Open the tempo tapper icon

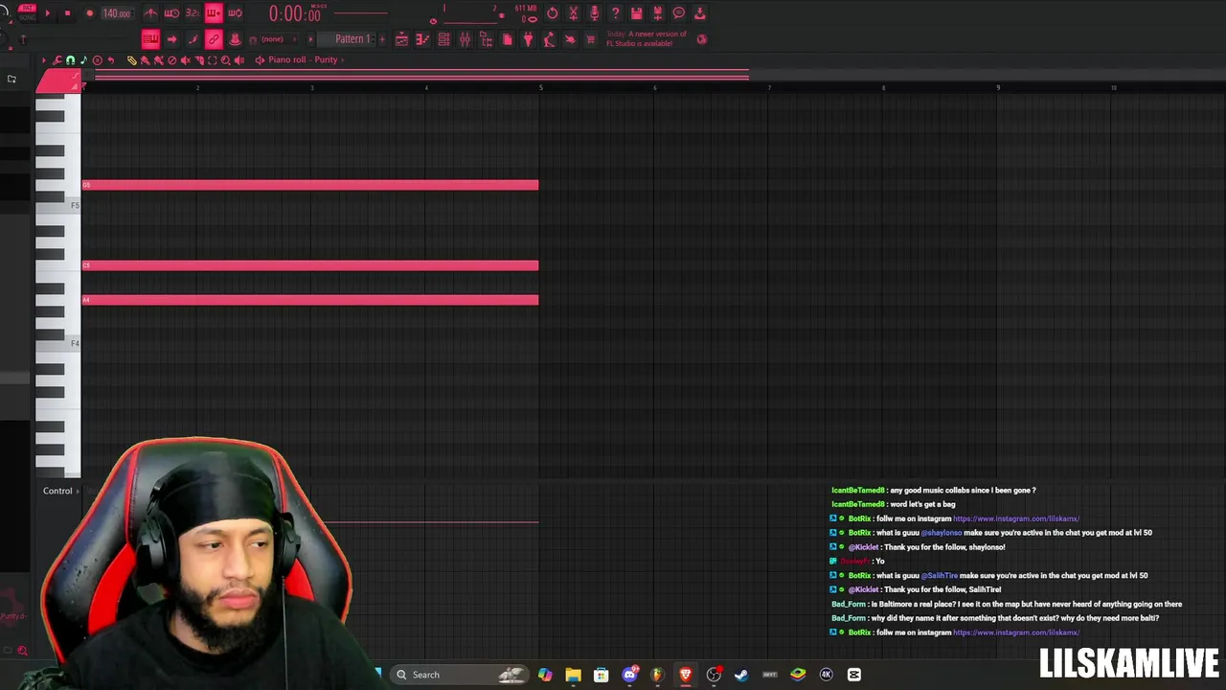(549, 39)
